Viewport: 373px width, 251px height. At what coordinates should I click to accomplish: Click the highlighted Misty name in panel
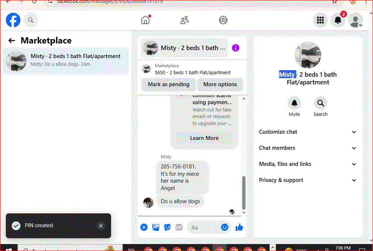[x=288, y=75]
